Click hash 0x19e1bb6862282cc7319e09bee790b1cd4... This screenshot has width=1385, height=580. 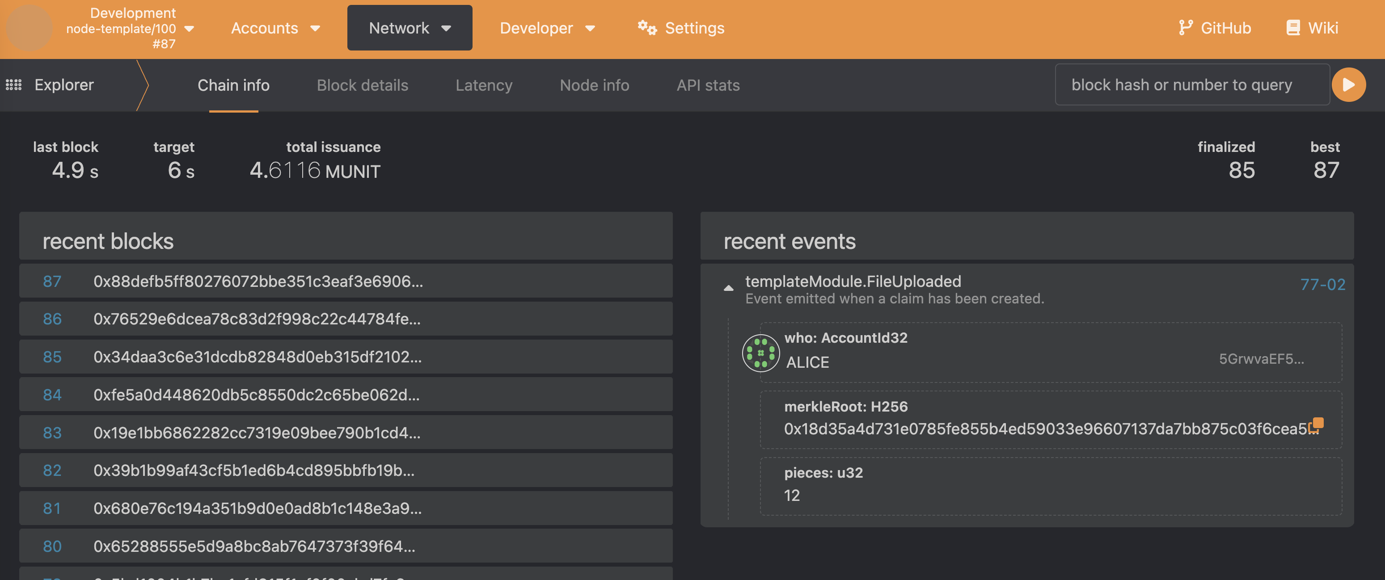click(x=257, y=433)
